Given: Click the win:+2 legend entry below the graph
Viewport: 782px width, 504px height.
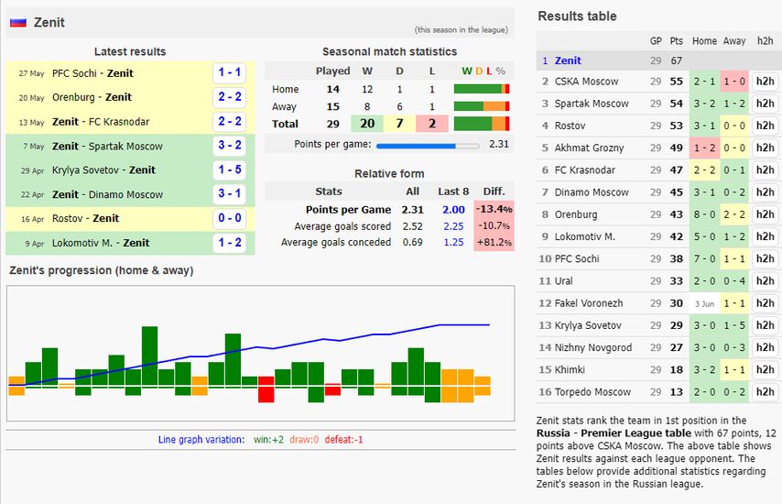Looking at the screenshot, I should tap(268, 440).
